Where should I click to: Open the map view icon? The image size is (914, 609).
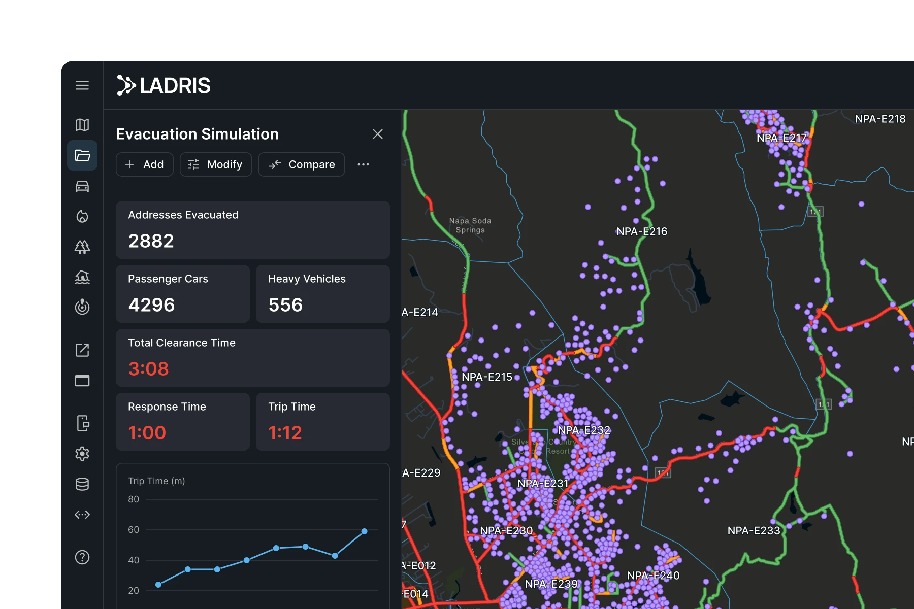point(82,125)
